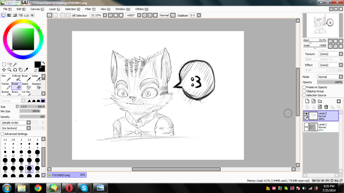Open Google Chrome from the taskbar
Screen dimensions: 344x193
[x=38, y=188]
